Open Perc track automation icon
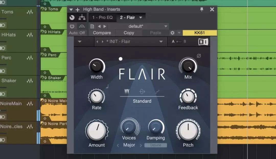 (30, 58)
